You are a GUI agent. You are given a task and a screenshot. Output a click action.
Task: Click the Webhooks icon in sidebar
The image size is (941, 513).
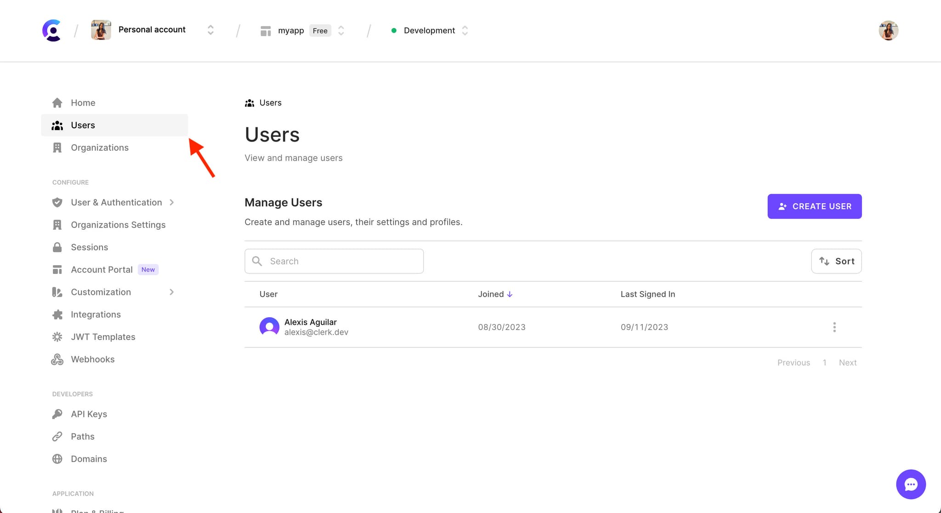pyautogui.click(x=57, y=359)
